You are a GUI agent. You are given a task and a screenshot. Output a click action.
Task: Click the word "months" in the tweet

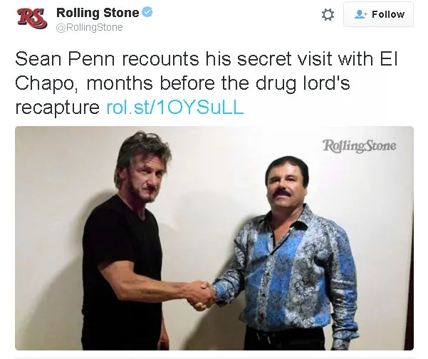pos(124,84)
